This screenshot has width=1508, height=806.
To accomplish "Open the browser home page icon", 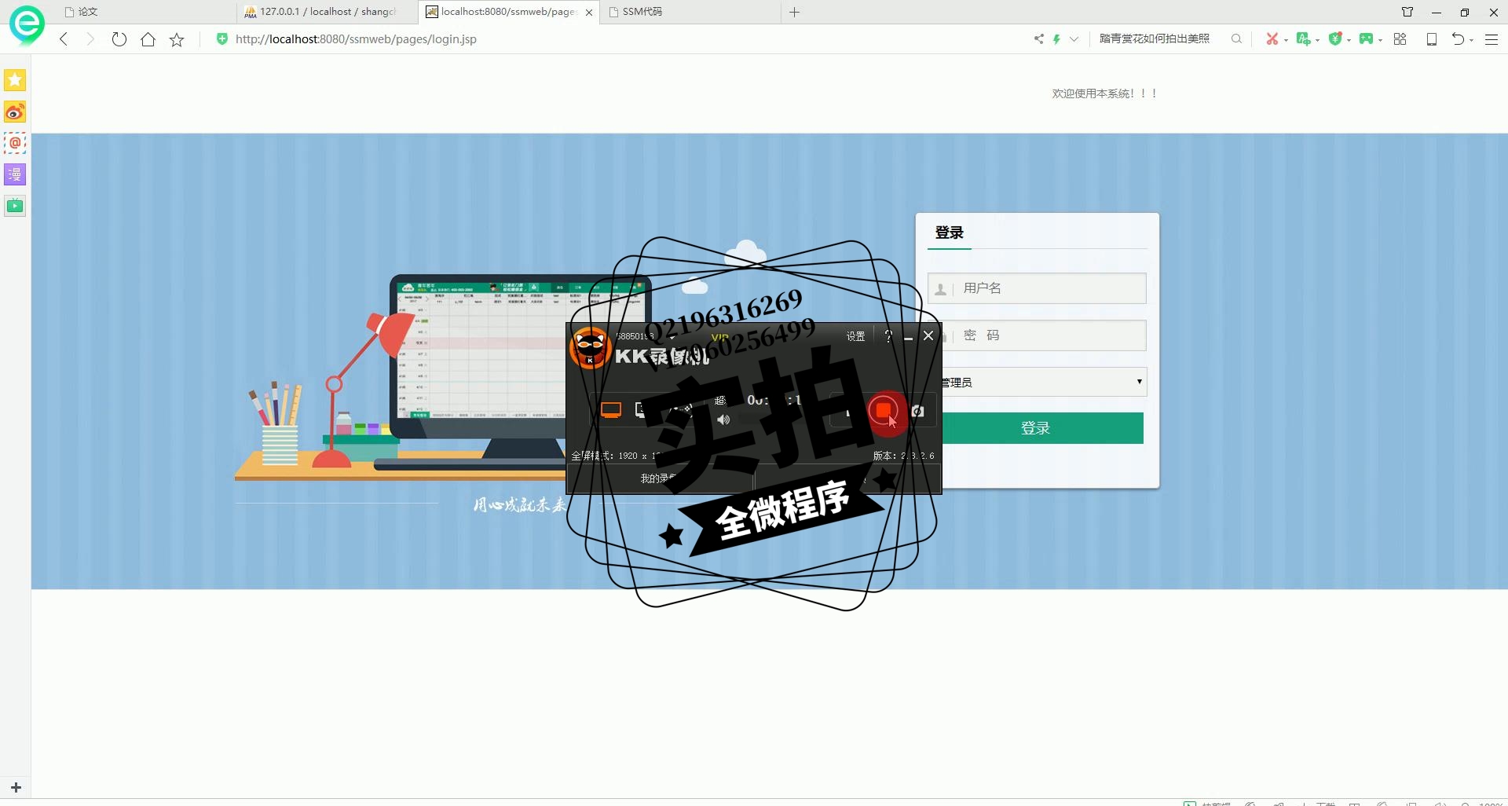I will (x=148, y=39).
